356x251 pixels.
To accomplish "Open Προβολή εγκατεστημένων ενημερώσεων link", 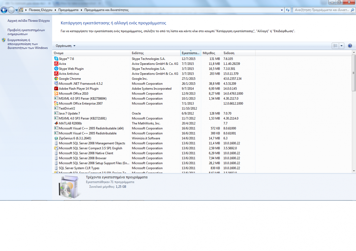I will coord(26,32).
